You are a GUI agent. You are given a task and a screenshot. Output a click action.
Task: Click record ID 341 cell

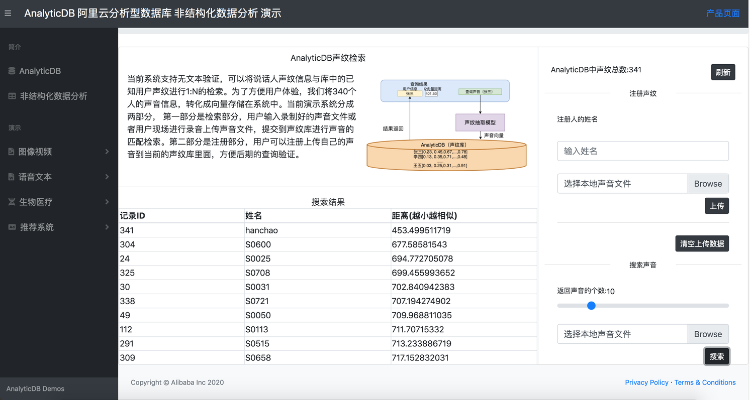click(x=181, y=230)
